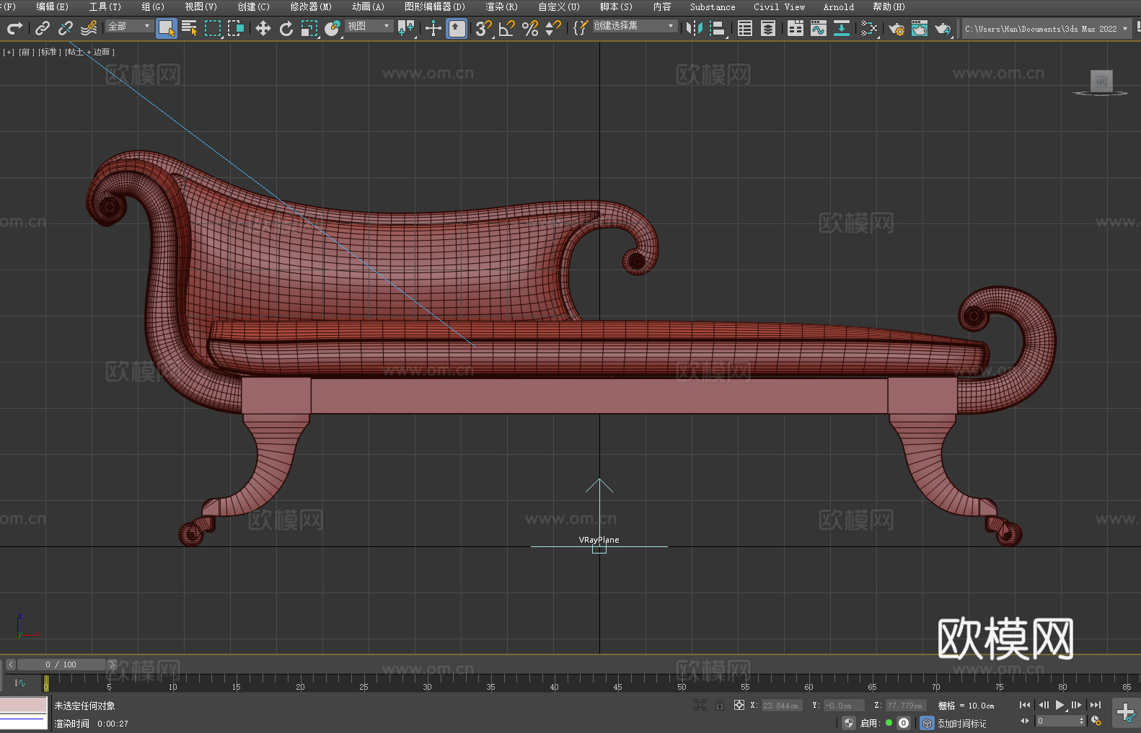Open the Material Editor icon
This screenshot has width=1141, height=733.
coord(869,28)
